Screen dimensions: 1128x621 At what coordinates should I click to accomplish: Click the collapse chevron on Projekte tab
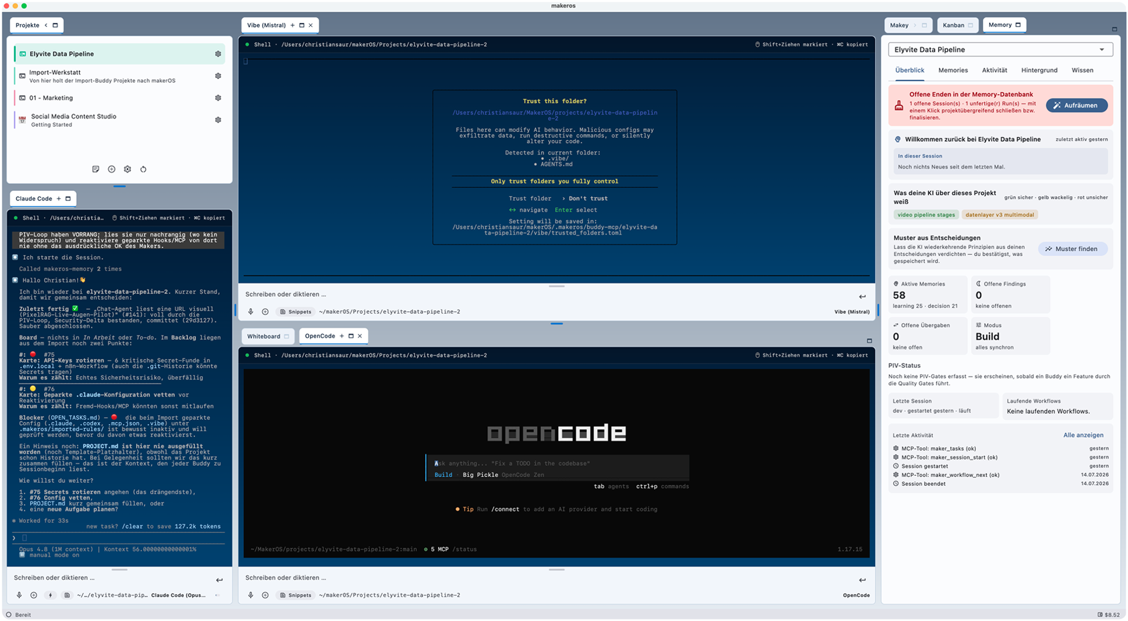pos(46,25)
